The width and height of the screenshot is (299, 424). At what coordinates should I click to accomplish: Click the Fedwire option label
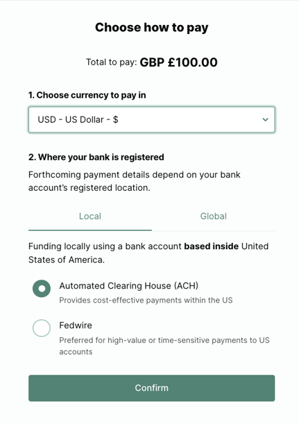point(76,325)
